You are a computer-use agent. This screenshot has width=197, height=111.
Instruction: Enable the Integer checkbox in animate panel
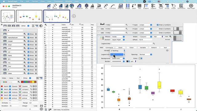click(21, 106)
